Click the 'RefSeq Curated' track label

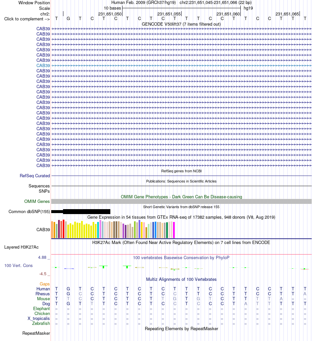[35, 176]
